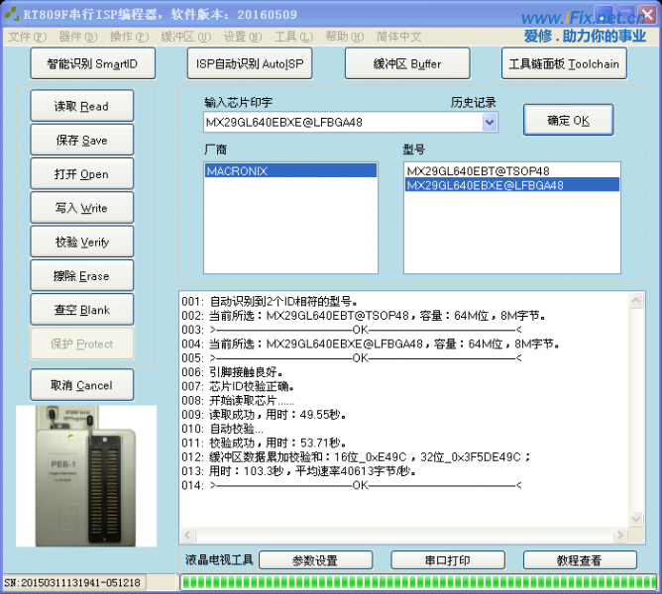The image size is (662, 594).
Task: Click the 擦除 Erase button
Action: 82,276
